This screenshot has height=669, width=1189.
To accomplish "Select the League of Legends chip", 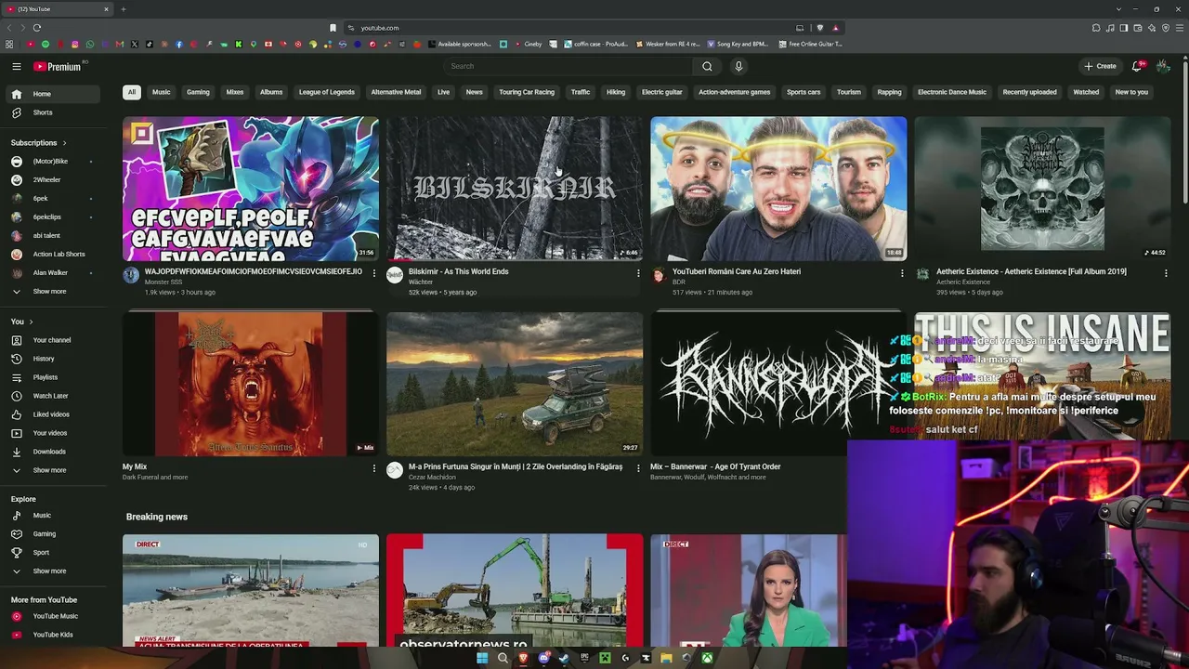I will click(327, 92).
